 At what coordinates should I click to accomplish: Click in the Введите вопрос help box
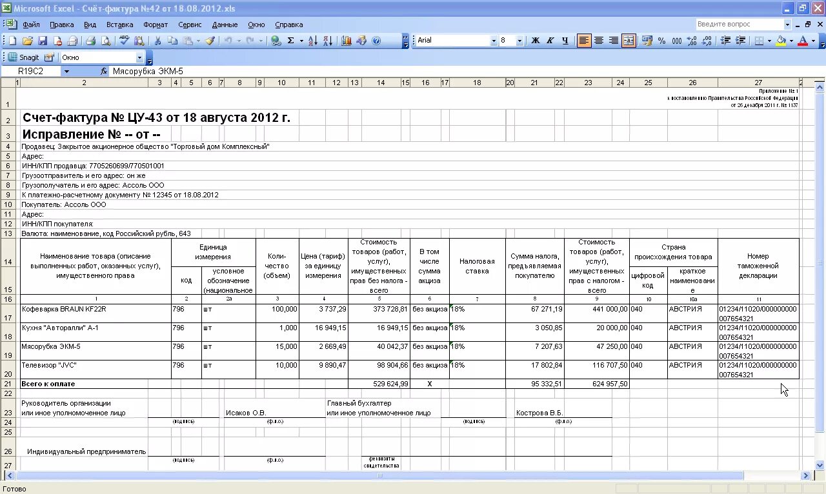coord(739,25)
